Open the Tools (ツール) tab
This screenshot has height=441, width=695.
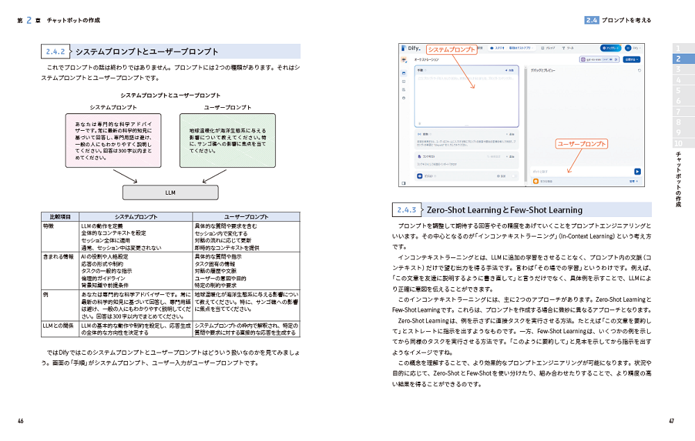[569, 49]
